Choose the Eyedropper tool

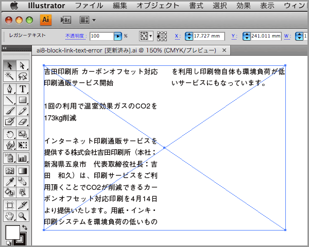coord(10,181)
